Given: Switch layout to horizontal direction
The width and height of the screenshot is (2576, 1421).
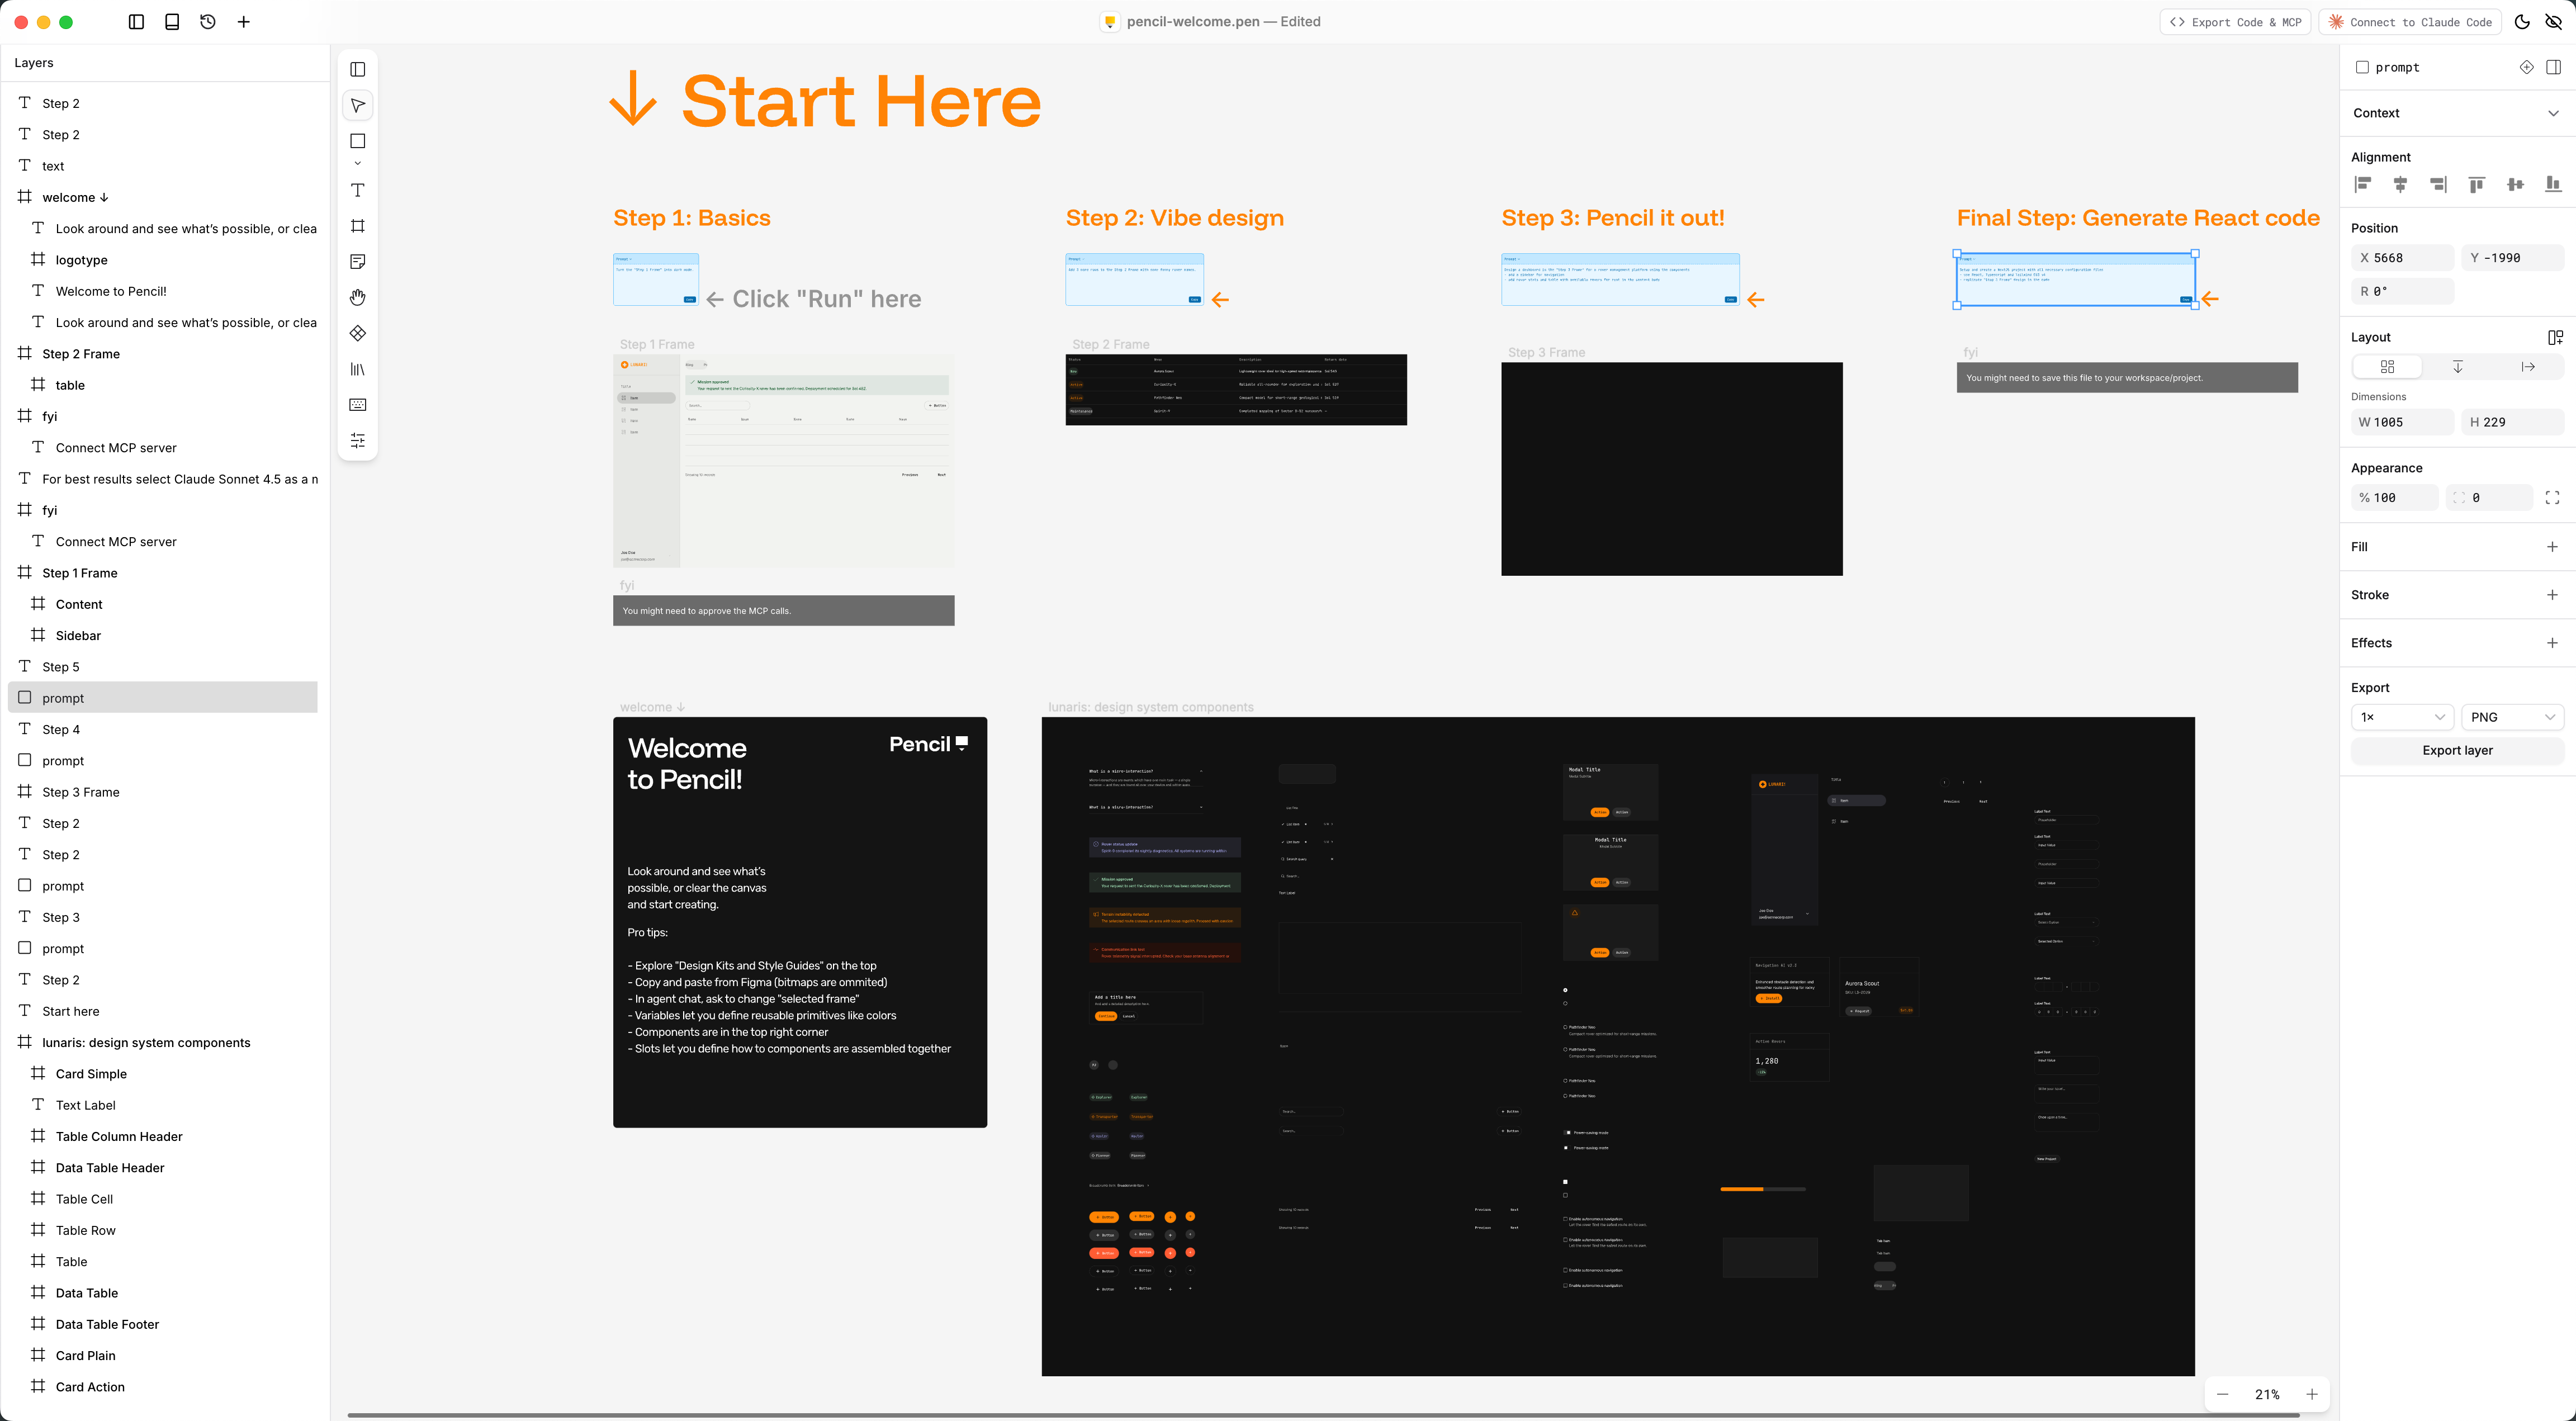Looking at the screenshot, I should point(2528,367).
